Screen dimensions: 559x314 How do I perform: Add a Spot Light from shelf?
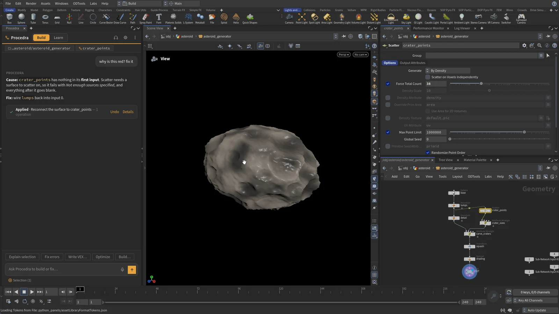point(314,18)
